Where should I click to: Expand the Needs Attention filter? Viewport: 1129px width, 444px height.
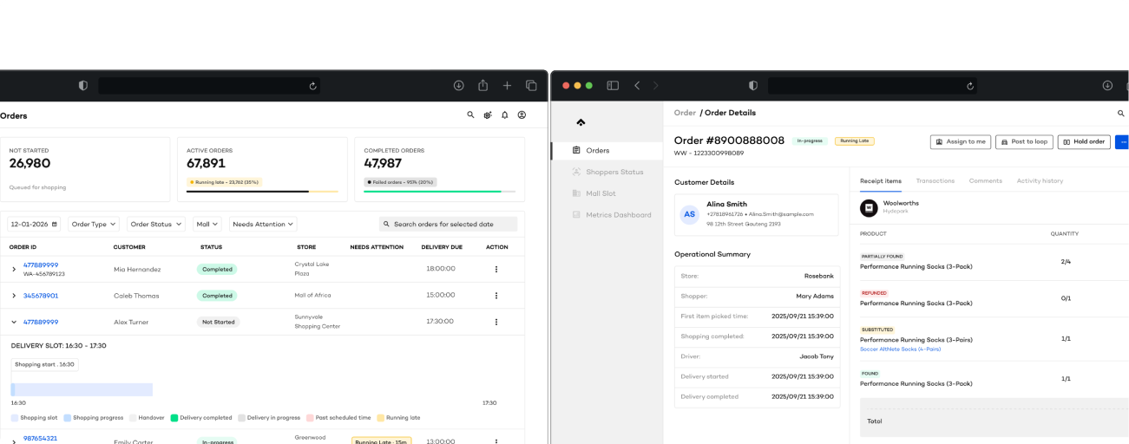(263, 224)
